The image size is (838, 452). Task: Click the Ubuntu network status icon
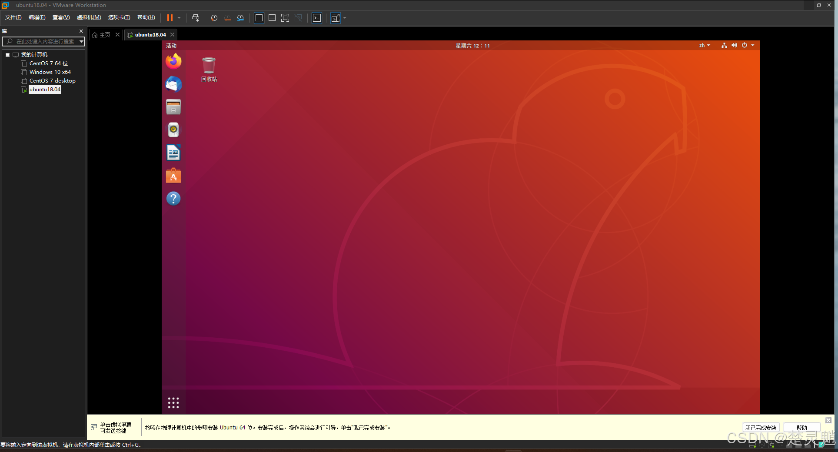724,45
